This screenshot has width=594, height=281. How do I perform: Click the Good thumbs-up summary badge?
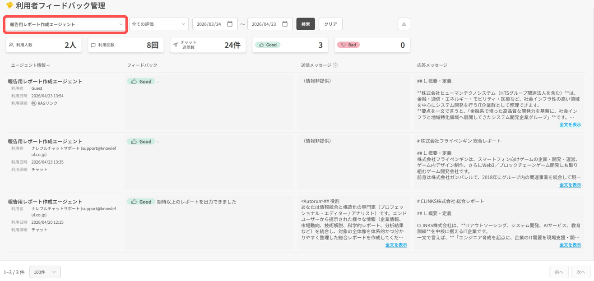coord(268,45)
